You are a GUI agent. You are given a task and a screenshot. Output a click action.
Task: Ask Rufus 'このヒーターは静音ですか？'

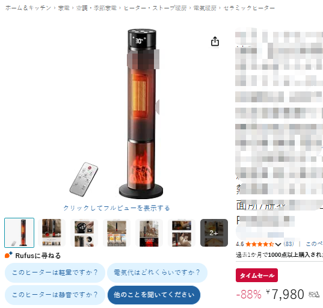(x=55, y=295)
